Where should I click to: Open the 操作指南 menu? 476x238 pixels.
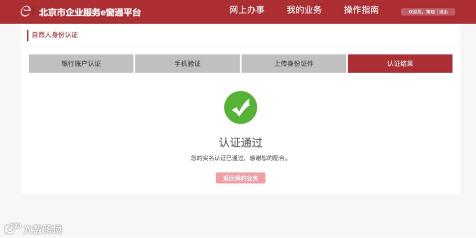point(361,10)
